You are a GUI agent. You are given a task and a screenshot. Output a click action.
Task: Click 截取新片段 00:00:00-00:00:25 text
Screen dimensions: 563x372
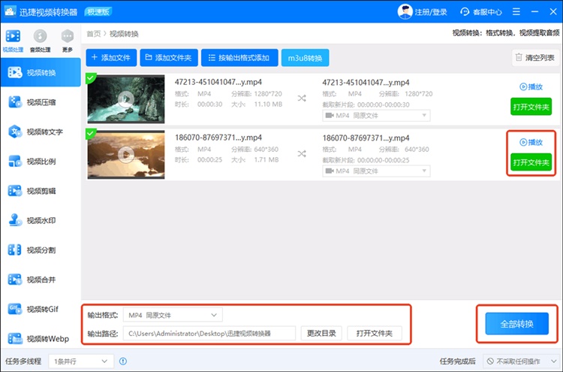coord(366,160)
